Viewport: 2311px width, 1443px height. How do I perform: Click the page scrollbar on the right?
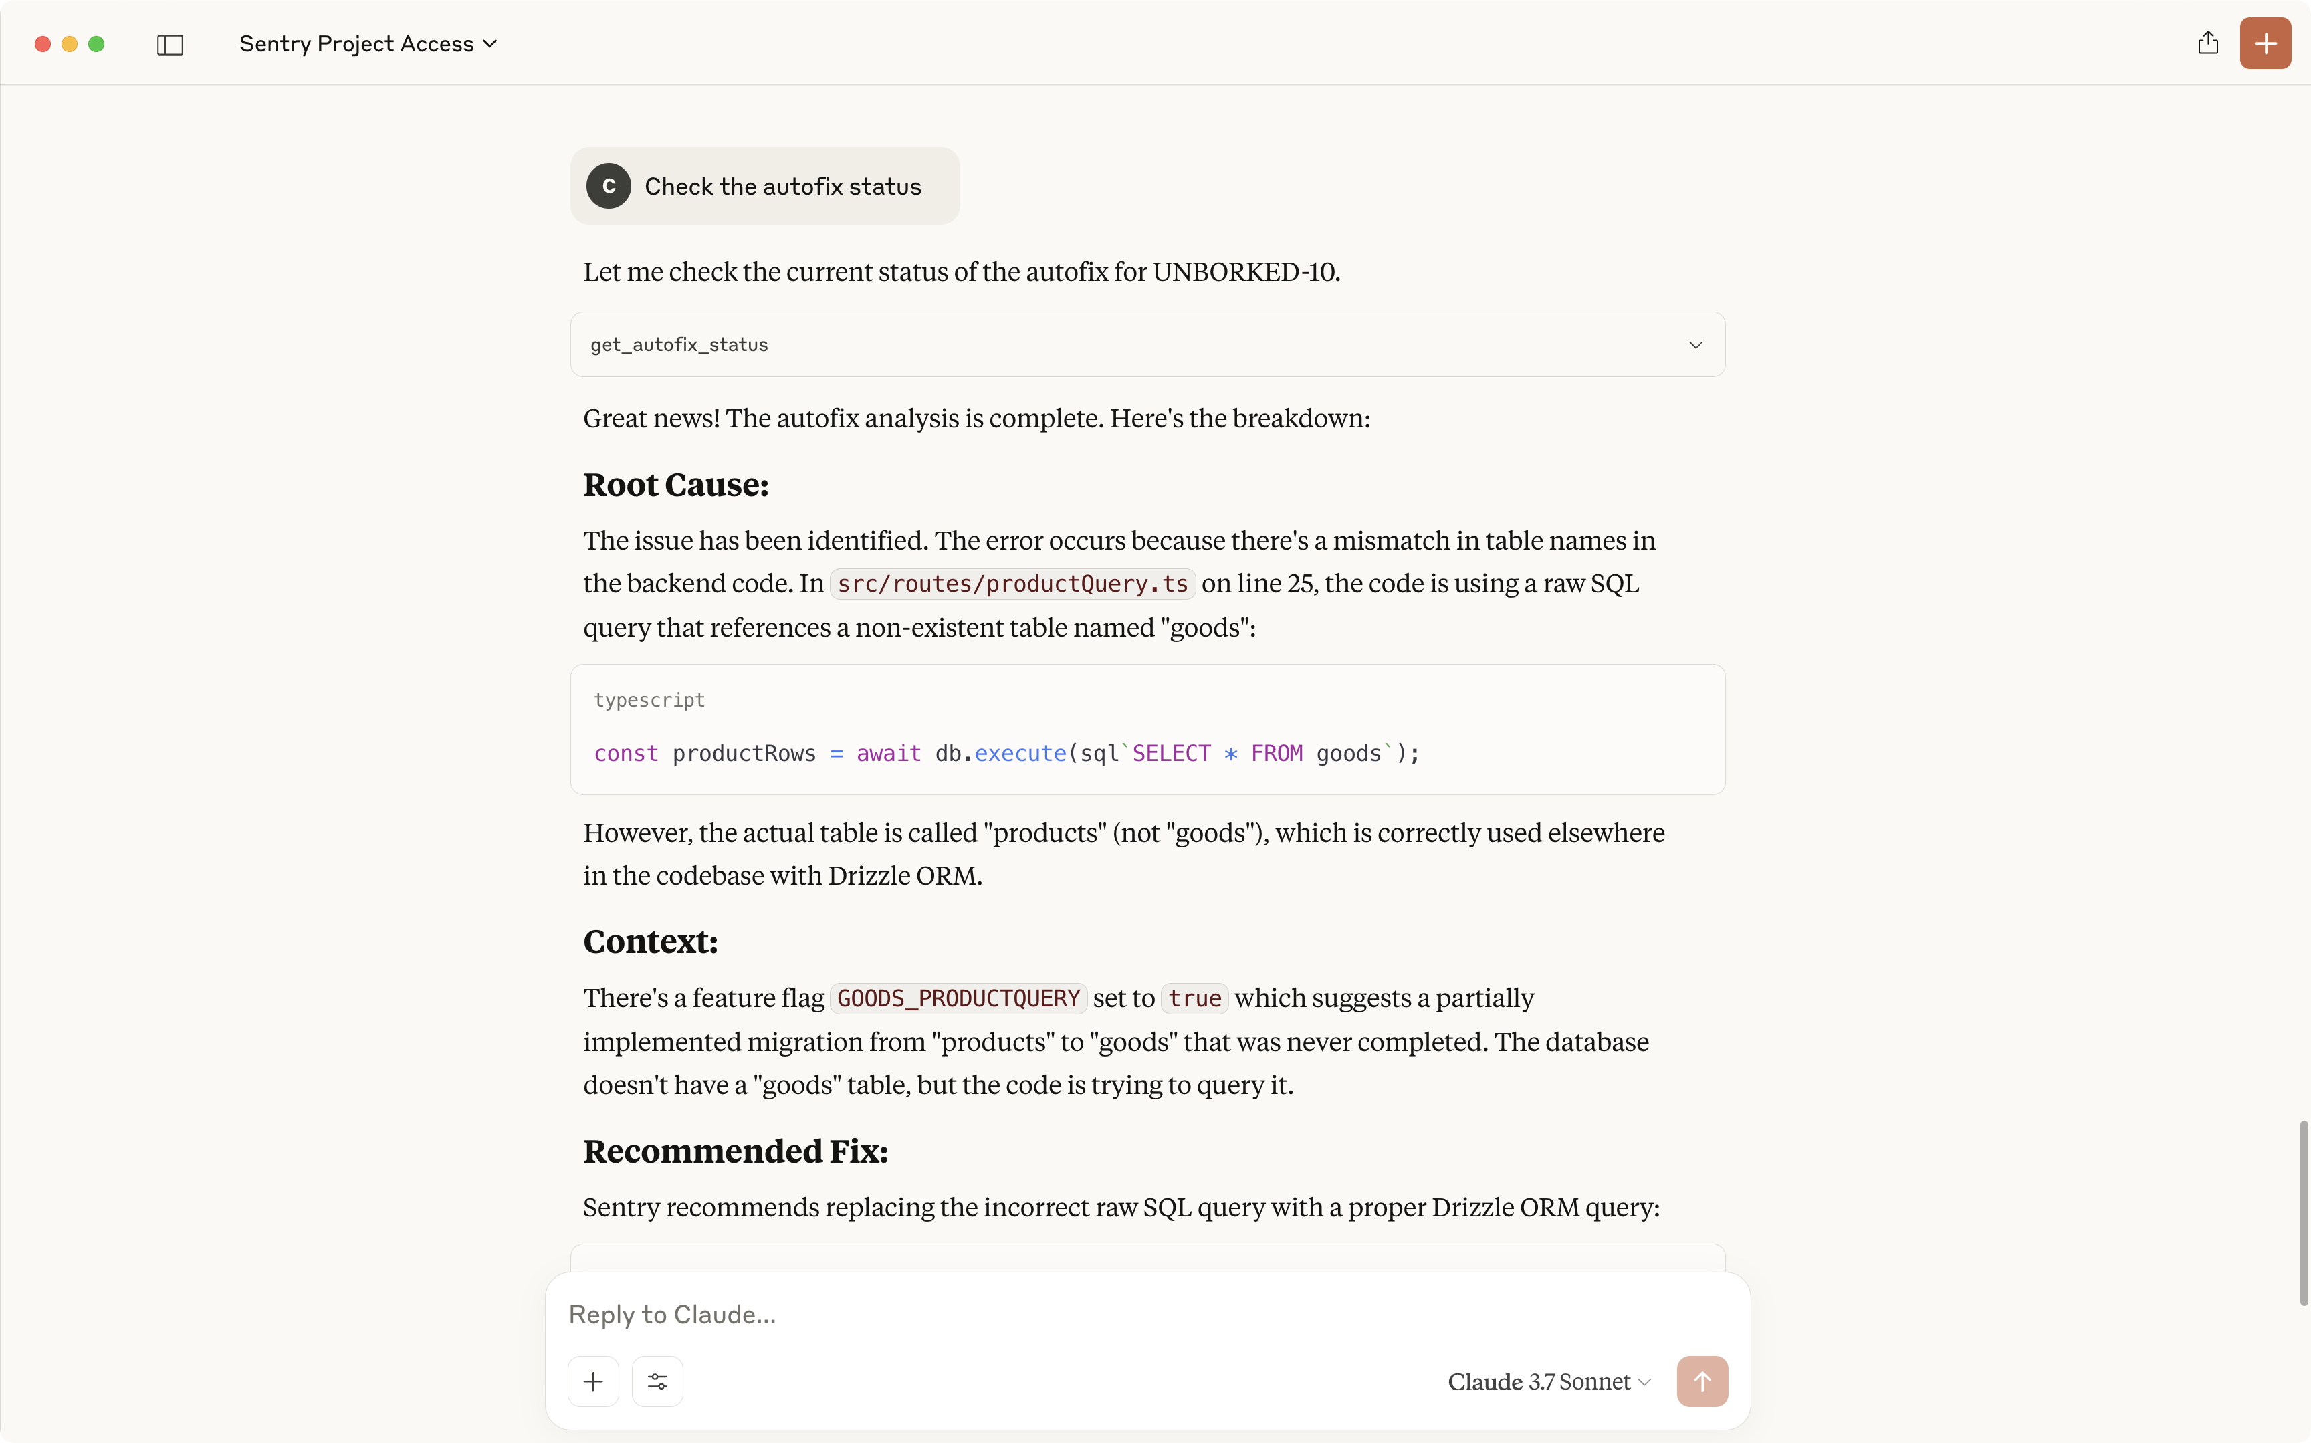2302,1212
